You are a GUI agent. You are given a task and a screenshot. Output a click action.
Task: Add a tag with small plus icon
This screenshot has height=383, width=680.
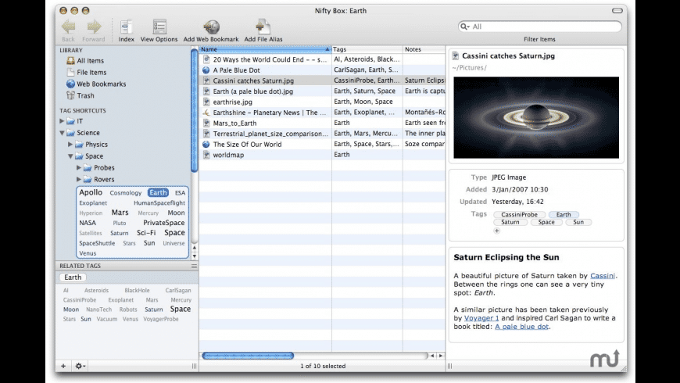point(496,231)
